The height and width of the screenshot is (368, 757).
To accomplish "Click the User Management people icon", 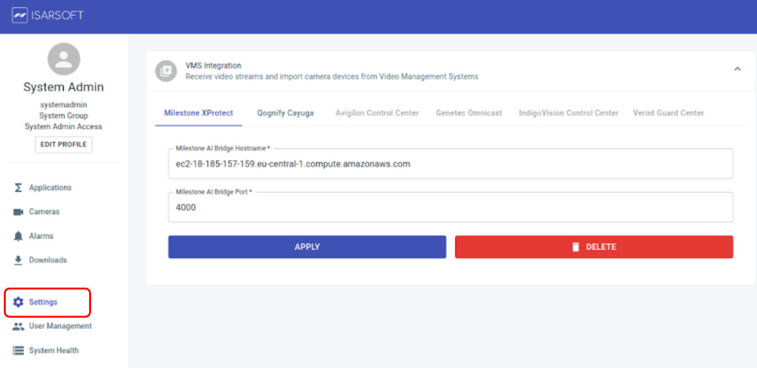I will click(x=18, y=326).
